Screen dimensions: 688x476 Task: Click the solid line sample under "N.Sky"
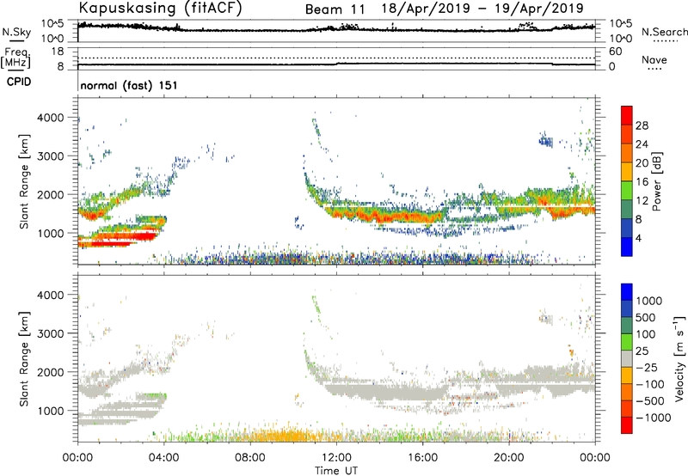point(16,40)
